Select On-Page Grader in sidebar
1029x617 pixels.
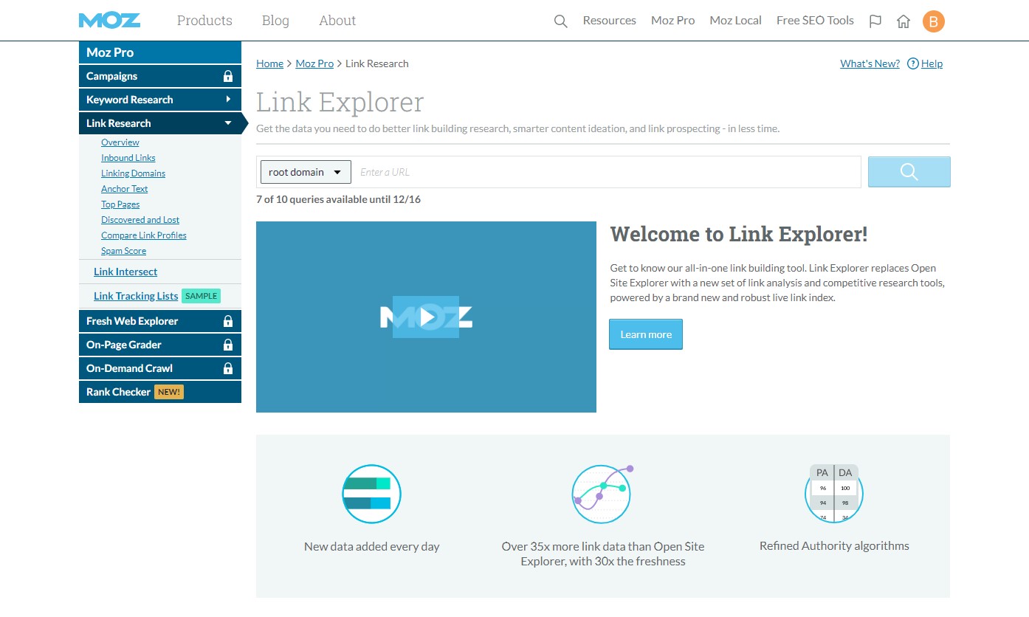(x=160, y=345)
